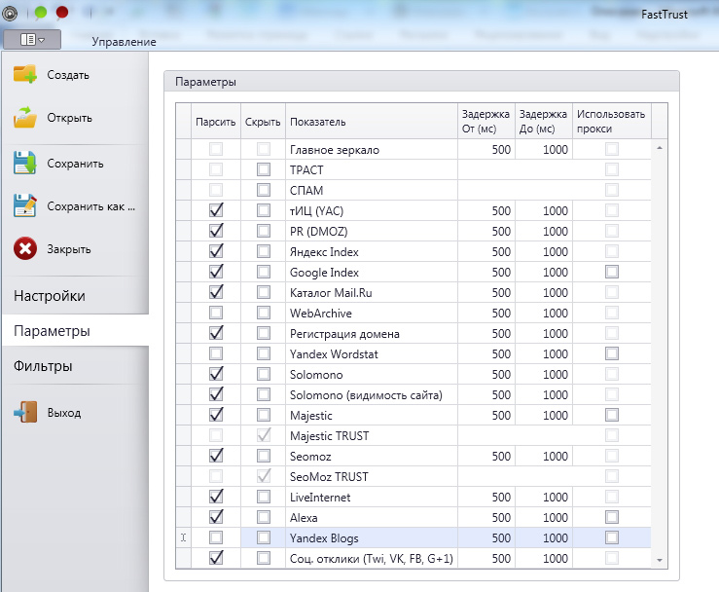Click the Главное зеркало row name
The height and width of the screenshot is (592, 719).
(335, 150)
